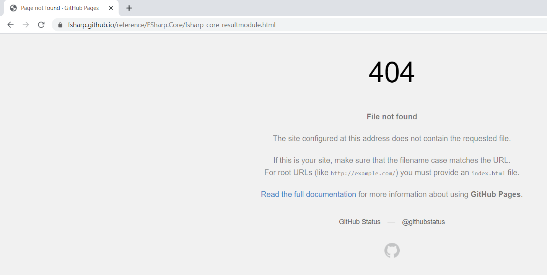Open a new browser tab
This screenshot has height=275, width=547.
pyautogui.click(x=129, y=8)
